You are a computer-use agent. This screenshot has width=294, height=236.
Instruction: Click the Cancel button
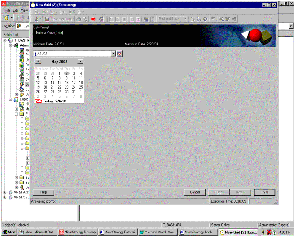click(x=195, y=192)
